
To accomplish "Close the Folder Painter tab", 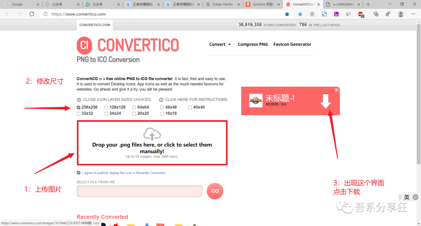I will tap(239, 4).
